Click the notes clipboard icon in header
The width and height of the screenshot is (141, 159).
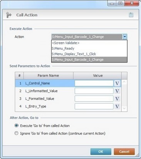click(131, 15)
